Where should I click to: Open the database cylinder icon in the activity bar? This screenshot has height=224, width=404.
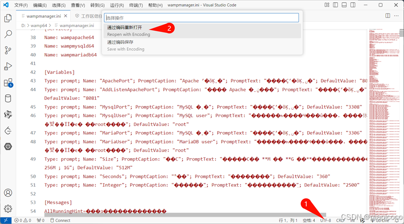point(8,98)
